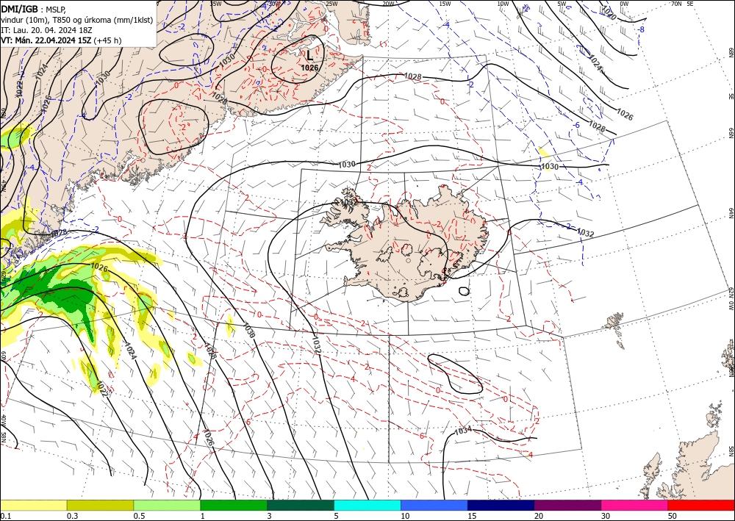Select the green 1–3 mm legend swatch
Image resolution: width=735 pixels, height=521 pixels.
[234, 505]
